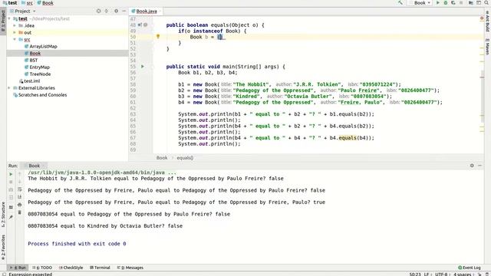This screenshot has width=491, height=276.
Task: Click the scroll-from-source target icon in Project panel
Action: click(x=99, y=11)
